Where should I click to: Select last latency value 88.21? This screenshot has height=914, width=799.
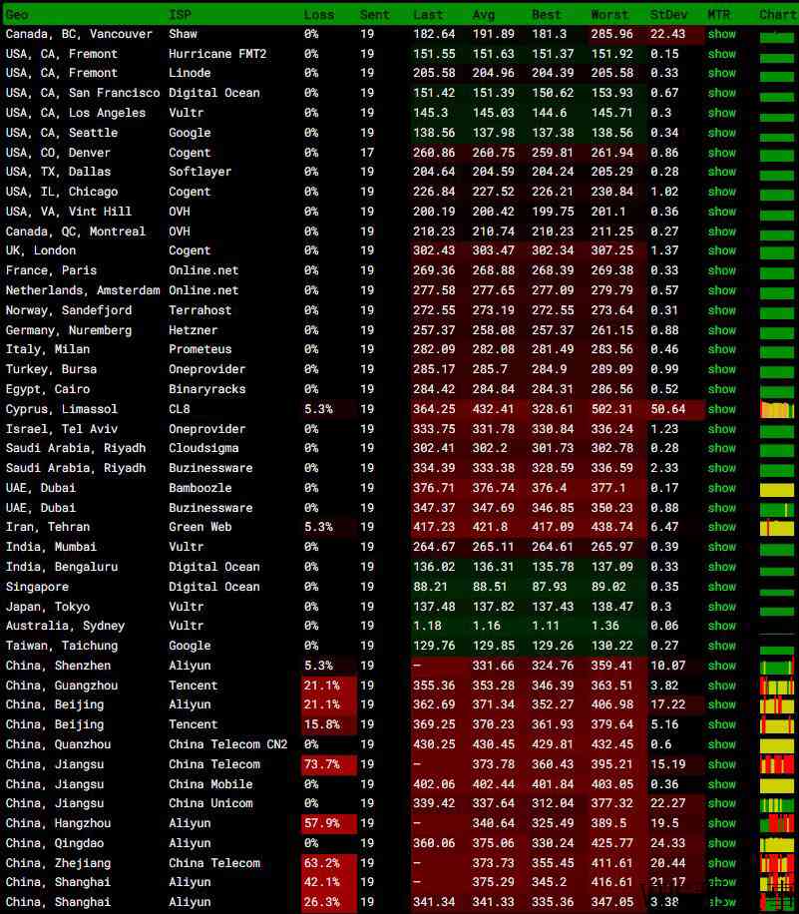[x=430, y=587]
